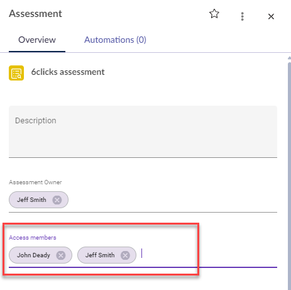Open the Automations (0) tab
The height and width of the screenshot is (290, 291).
click(115, 40)
